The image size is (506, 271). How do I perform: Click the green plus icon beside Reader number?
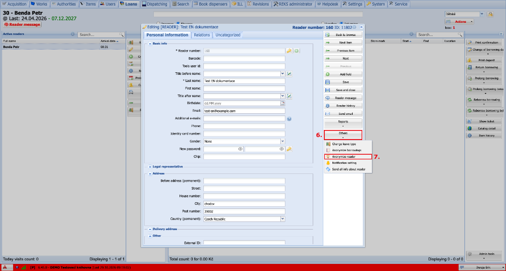(296, 51)
